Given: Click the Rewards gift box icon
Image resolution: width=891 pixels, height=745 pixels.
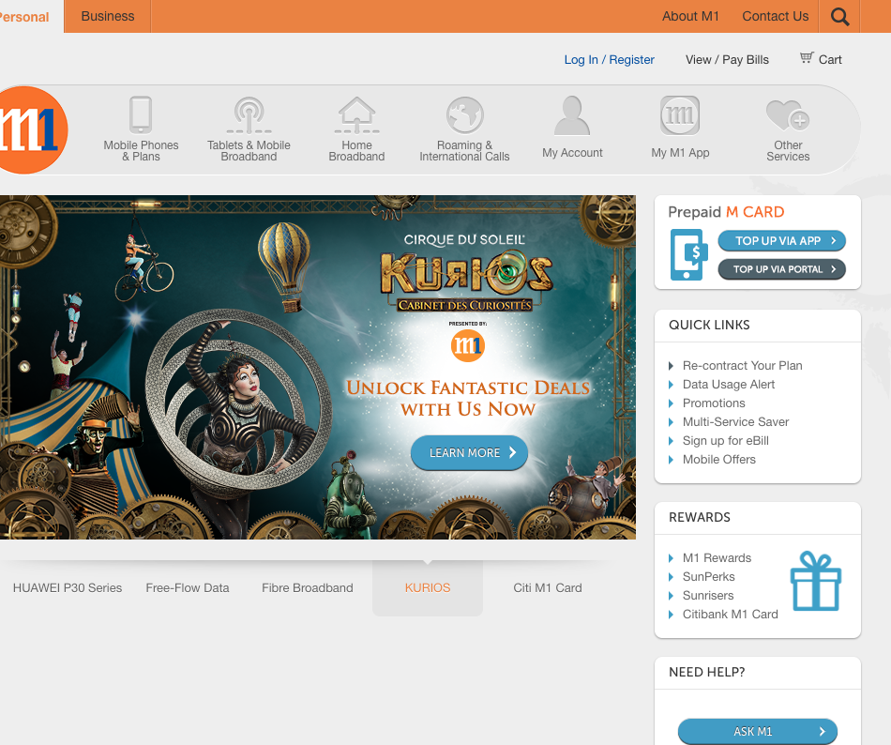Looking at the screenshot, I should (x=815, y=581).
